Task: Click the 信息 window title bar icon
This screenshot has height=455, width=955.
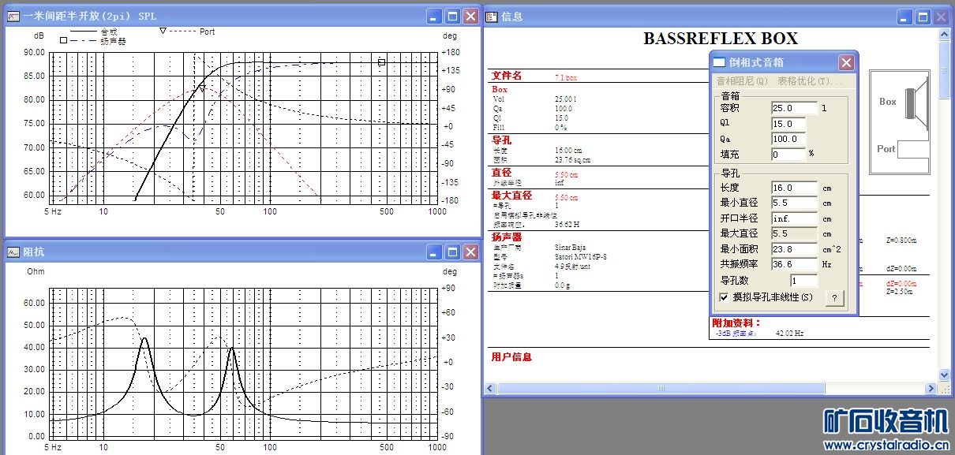Action: click(x=492, y=16)
